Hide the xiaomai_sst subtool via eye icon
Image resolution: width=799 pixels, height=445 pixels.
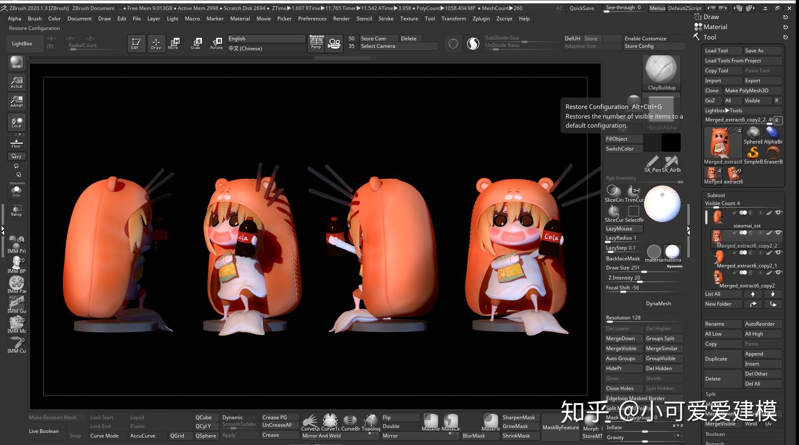pyautogui.click(x=778, y=213)
